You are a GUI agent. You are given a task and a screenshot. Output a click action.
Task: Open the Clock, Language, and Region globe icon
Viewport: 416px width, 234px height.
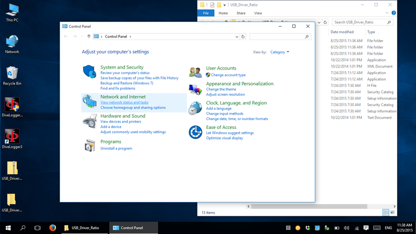coord(195,108)
